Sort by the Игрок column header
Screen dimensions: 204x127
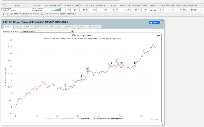[18, 5]
